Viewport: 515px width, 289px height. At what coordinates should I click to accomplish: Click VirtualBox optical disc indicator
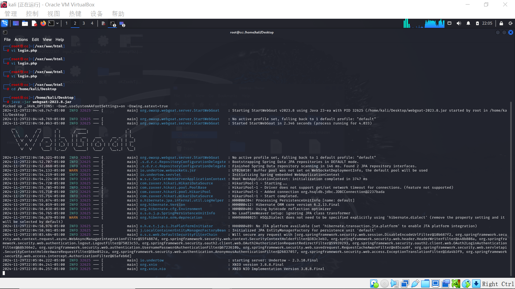[384, 284]
